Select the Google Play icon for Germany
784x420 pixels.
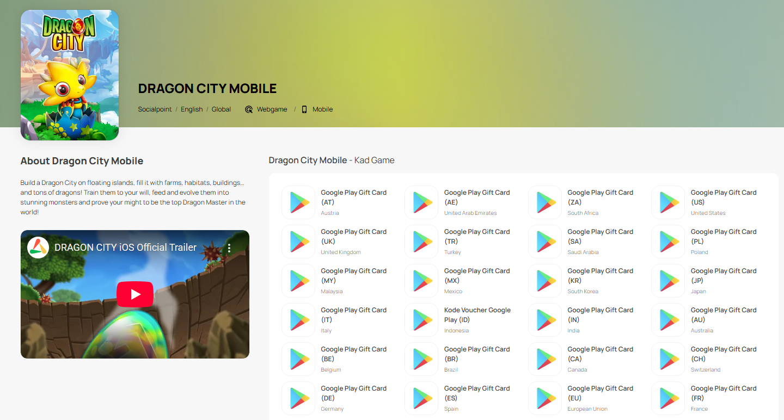[298, 398]
